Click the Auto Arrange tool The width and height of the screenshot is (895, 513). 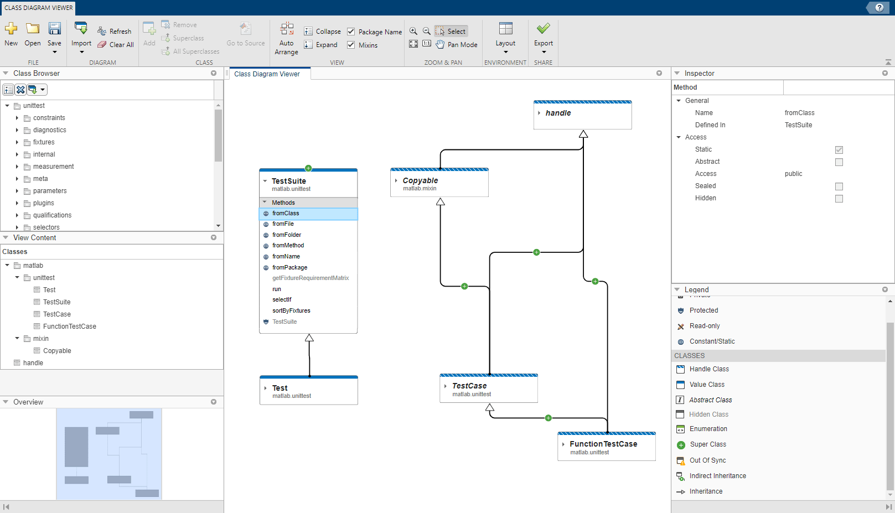286,38
